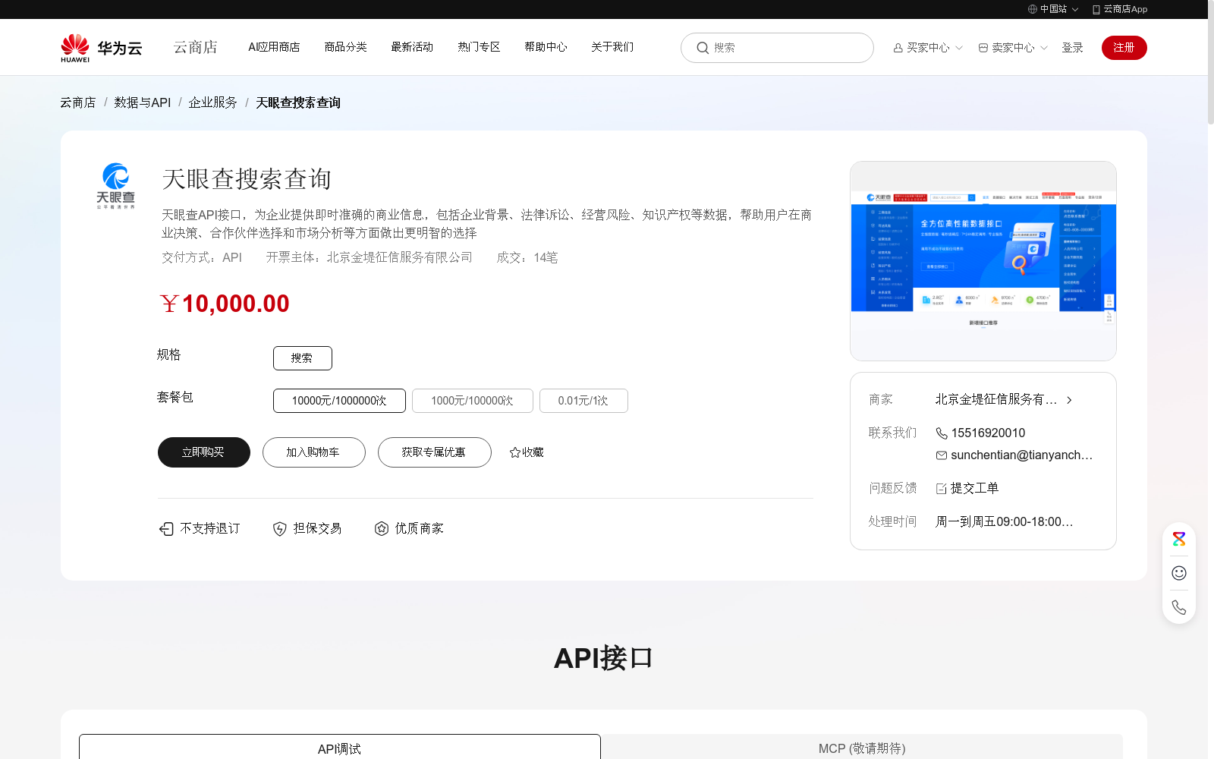Open the 商品分类 menu

point(346,47)
